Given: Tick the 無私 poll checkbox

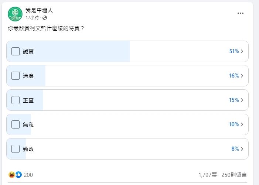Looking at the screenshot, I should (x=16, y=124).
